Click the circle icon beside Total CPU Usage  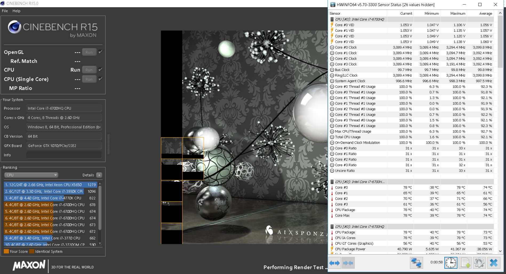point(332,137)
